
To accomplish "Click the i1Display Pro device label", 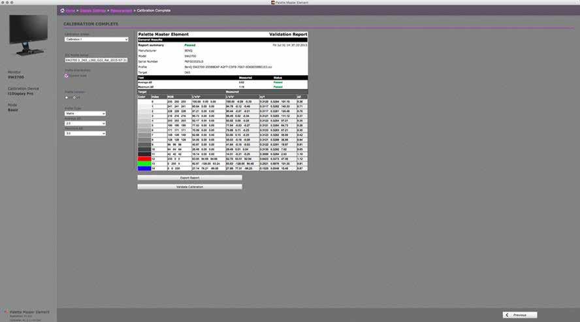I will 21,94.
